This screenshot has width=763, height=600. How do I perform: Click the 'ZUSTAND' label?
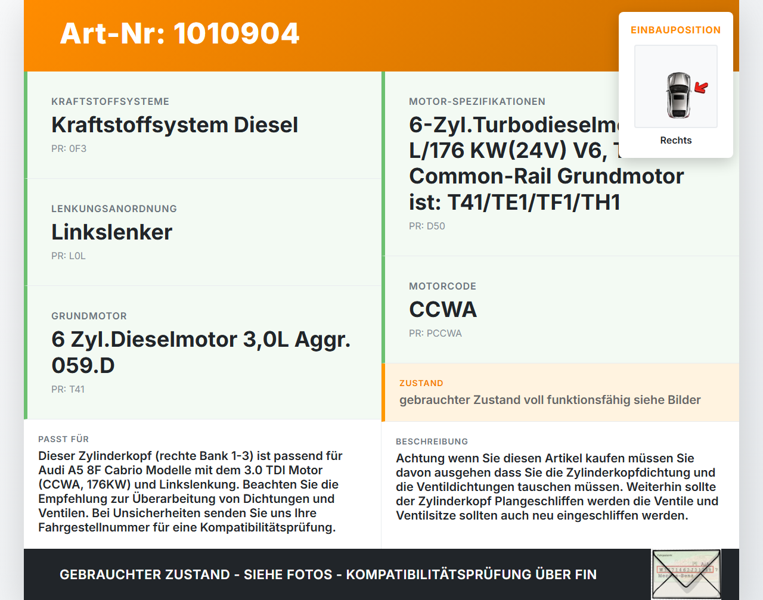point(421,383)
